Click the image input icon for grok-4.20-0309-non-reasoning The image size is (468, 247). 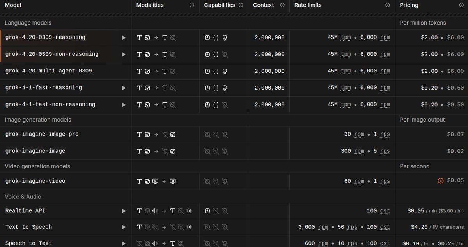coord(147,55)
